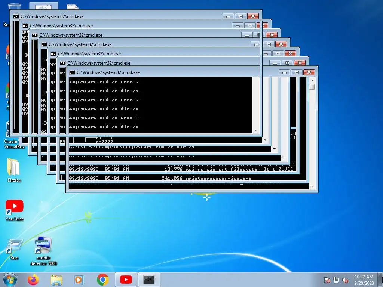This screenshot has width=383, height=287.
Task: Click the maintenanceservice.exe listing line
Action: [160, 178]
